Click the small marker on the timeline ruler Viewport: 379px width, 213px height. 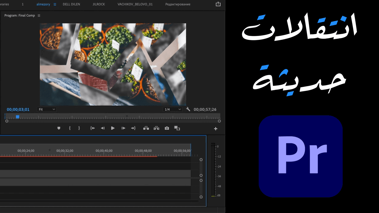pos(50,150)
